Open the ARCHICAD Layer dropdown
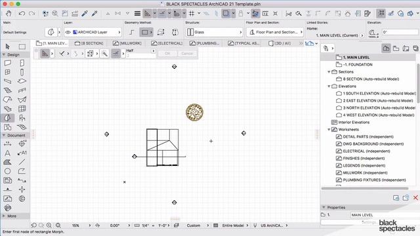The image size is (420, 236). tap(93, 32)
